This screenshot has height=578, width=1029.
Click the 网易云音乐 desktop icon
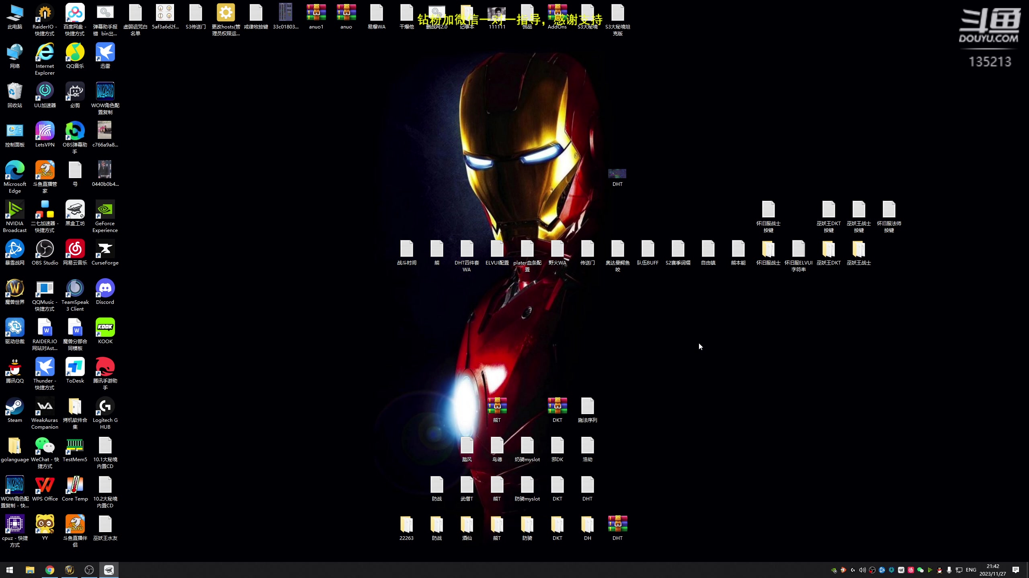[x=75, y=252]
